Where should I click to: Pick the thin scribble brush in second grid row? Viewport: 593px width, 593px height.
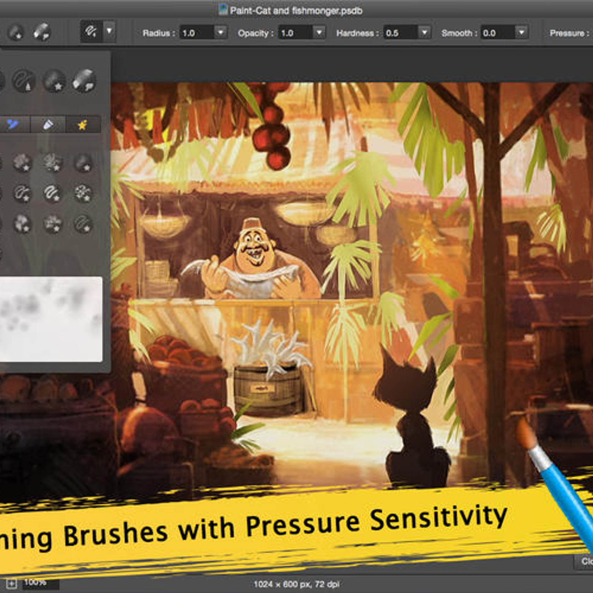pos(22,193)
